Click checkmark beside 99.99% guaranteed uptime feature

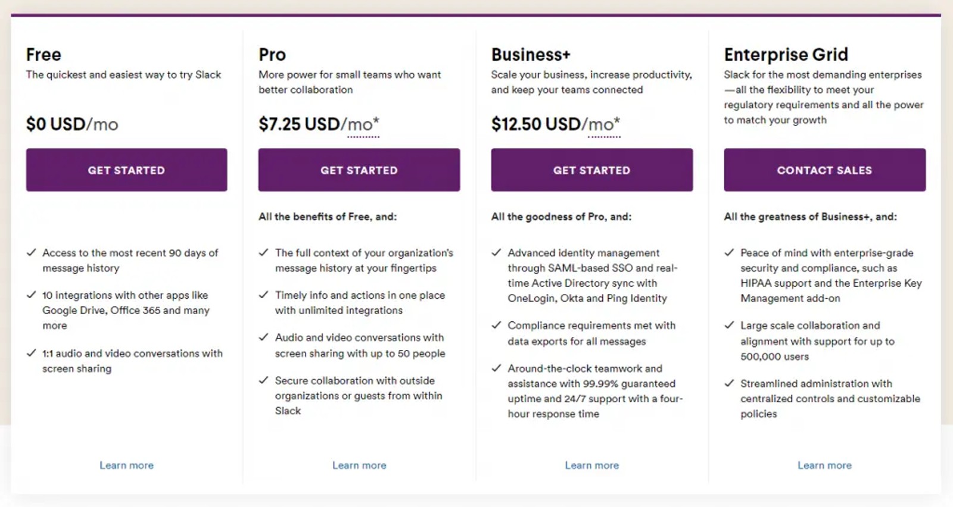tap(496, 368)
